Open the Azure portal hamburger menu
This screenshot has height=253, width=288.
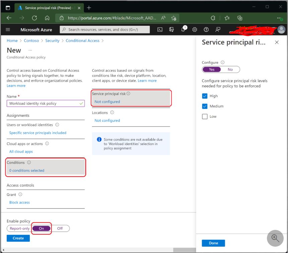[8, 29]
